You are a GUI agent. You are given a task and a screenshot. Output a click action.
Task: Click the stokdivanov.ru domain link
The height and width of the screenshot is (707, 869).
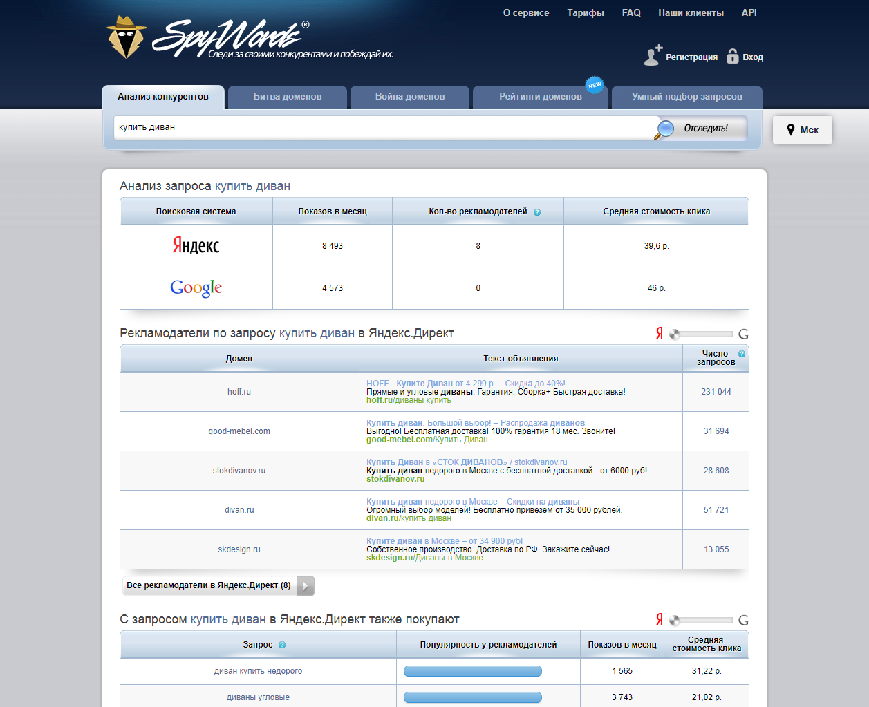click(239, 471)
